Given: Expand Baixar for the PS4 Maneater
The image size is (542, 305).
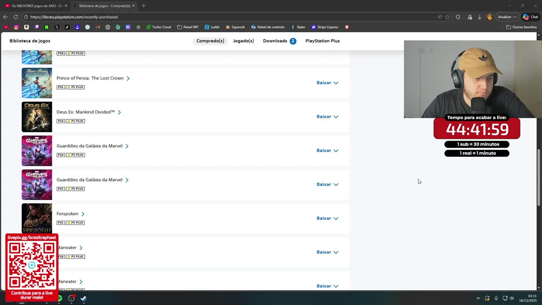Looking at the screenshot, I should coord(327,252).
